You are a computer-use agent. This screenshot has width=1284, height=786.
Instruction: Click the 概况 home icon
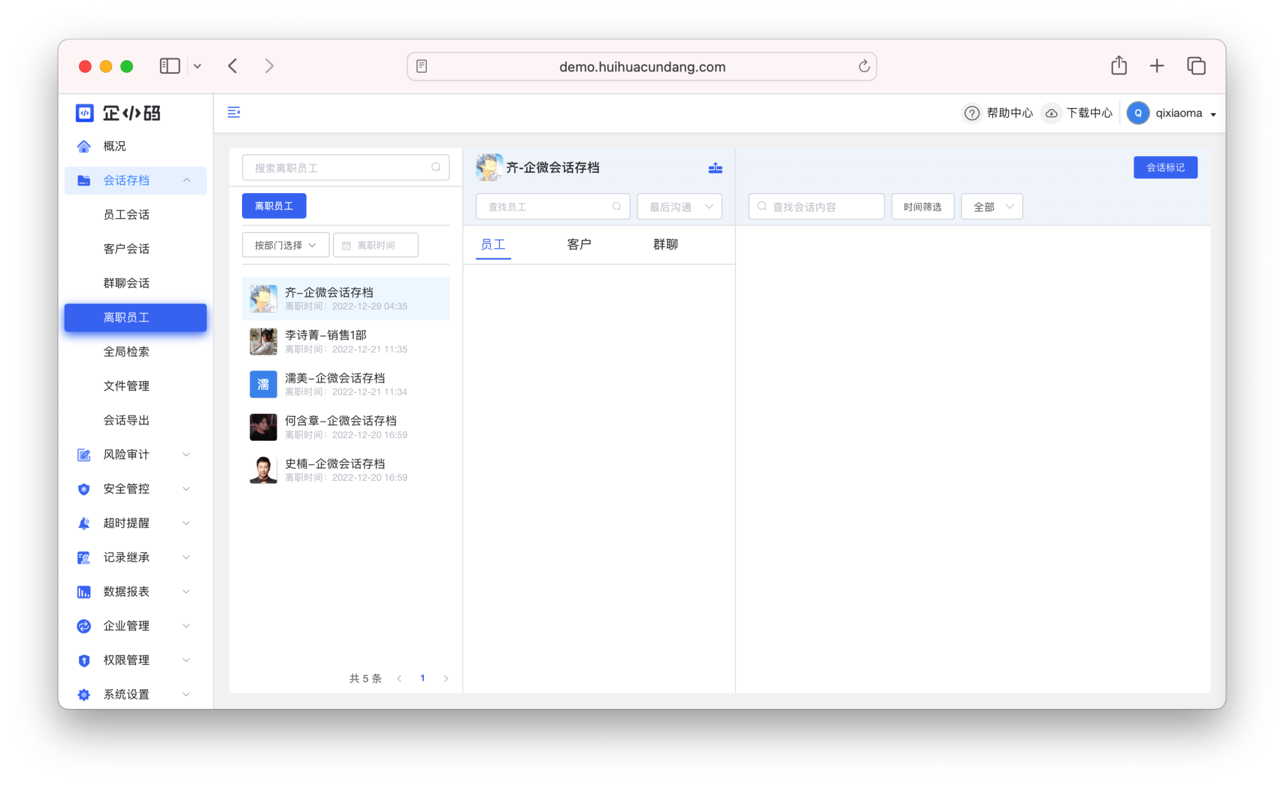[x=84, y=146]
